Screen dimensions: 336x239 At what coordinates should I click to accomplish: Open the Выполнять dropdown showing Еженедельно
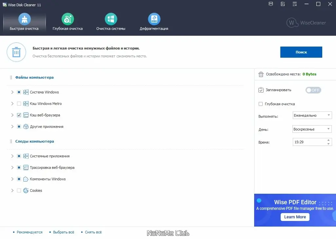click(312, 115)
